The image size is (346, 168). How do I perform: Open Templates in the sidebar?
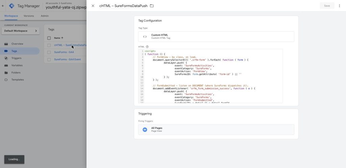(x=18, y=80)
